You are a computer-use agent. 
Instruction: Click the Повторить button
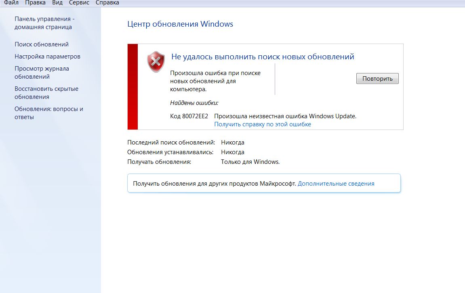coord(377,79)
